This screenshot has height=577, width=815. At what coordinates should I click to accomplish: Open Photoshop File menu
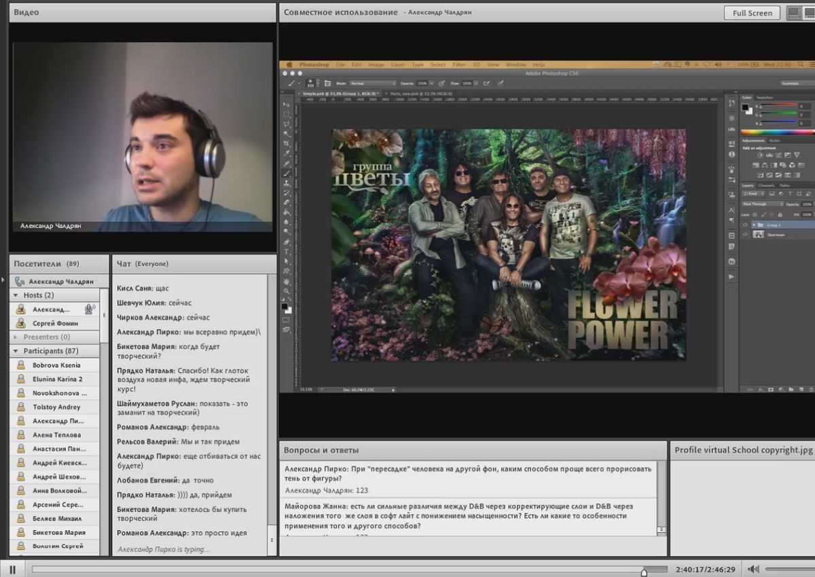point(340,64)
